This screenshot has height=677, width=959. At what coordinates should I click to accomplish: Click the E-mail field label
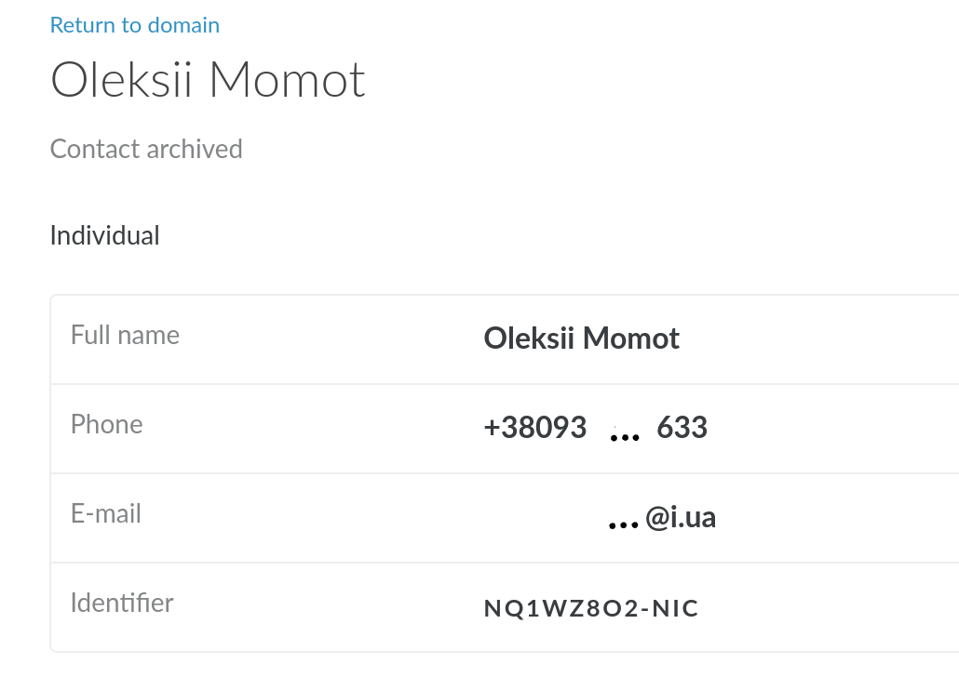[106, 513]
